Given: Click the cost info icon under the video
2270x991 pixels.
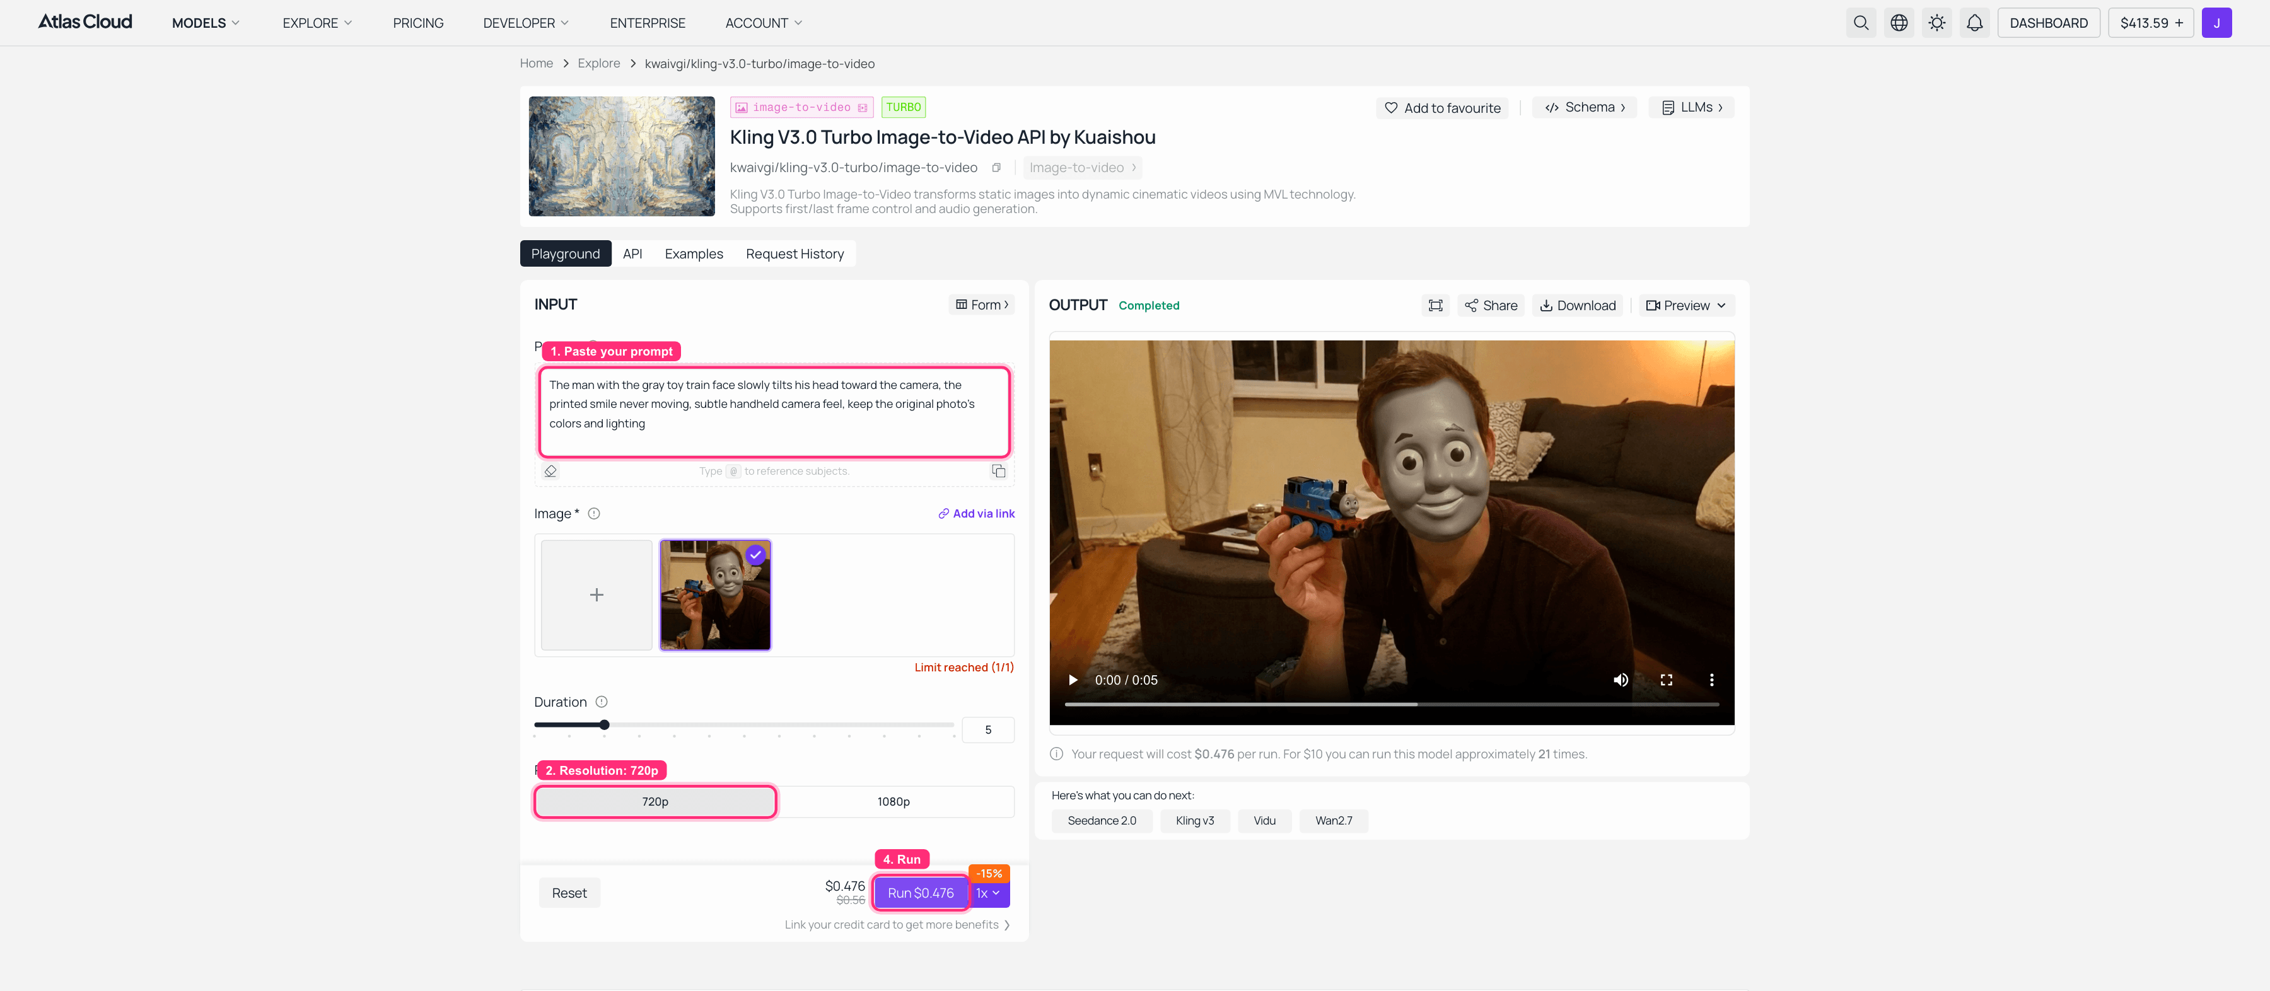Looking at the screenshot, I should point(1057,754).
